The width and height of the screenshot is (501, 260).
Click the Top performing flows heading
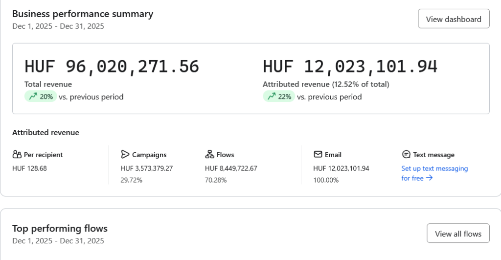coord(60,228)
